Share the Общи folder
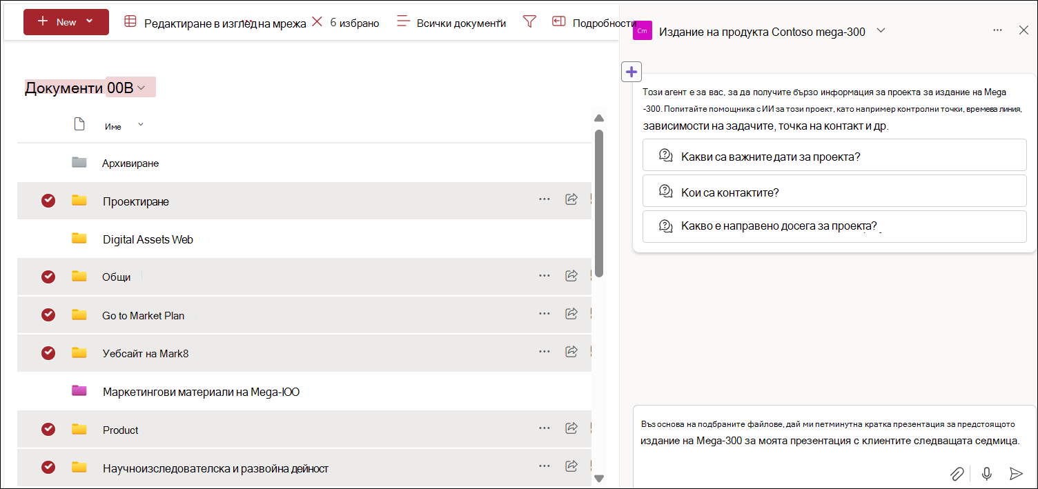 pos(571,276)
